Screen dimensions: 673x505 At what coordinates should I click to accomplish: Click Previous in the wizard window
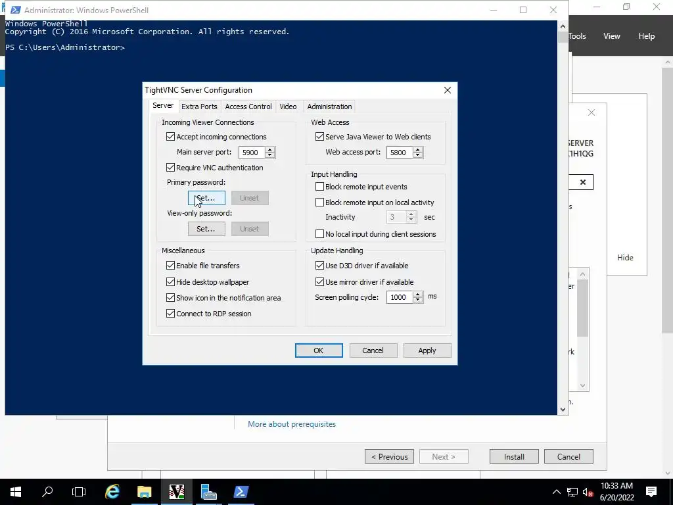tap(389, 456)
